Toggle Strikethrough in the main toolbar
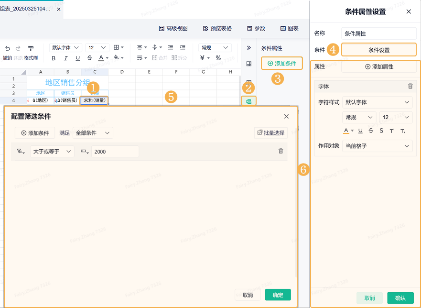Viewport: 421px width, 308px height. pyautogui.click(x=90, y=58)
